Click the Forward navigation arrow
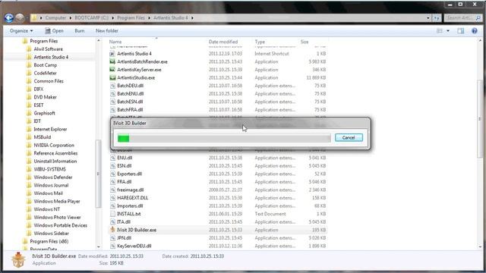This screenshot has width=486, height=273. [20, 18]
